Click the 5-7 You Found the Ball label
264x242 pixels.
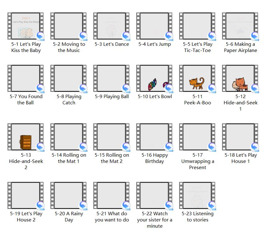click(26, 100)
